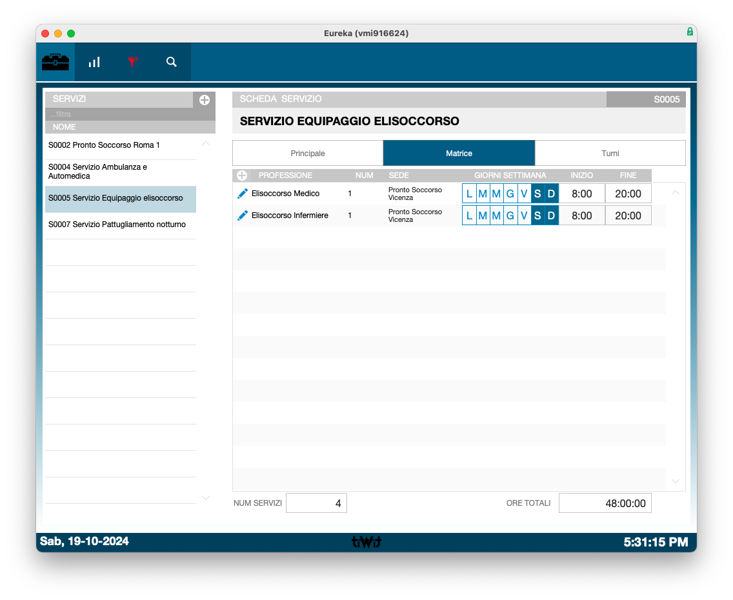This screenshot has height=600, width=733.
Task: Click the NUM column header
Action: [x=364, y=175]
